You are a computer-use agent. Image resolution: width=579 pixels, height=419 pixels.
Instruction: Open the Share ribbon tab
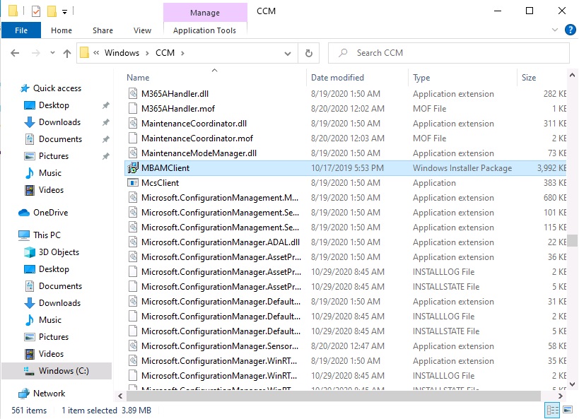pos(103,30)
